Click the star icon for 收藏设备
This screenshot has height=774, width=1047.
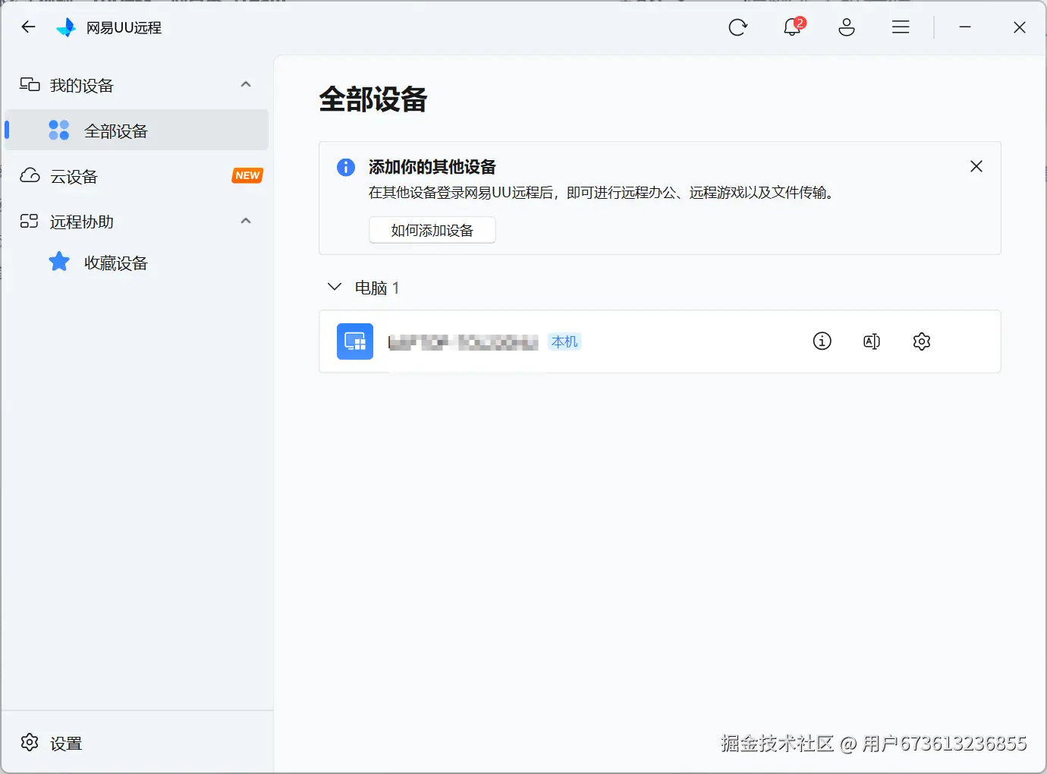pyautogui.click(x=59, y=262)
